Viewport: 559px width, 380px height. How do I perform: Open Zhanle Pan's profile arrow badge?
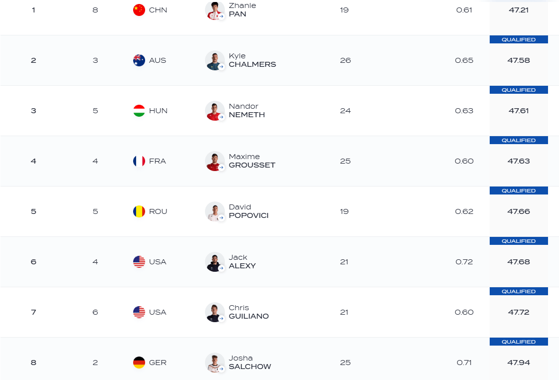(x=221, y=16)
